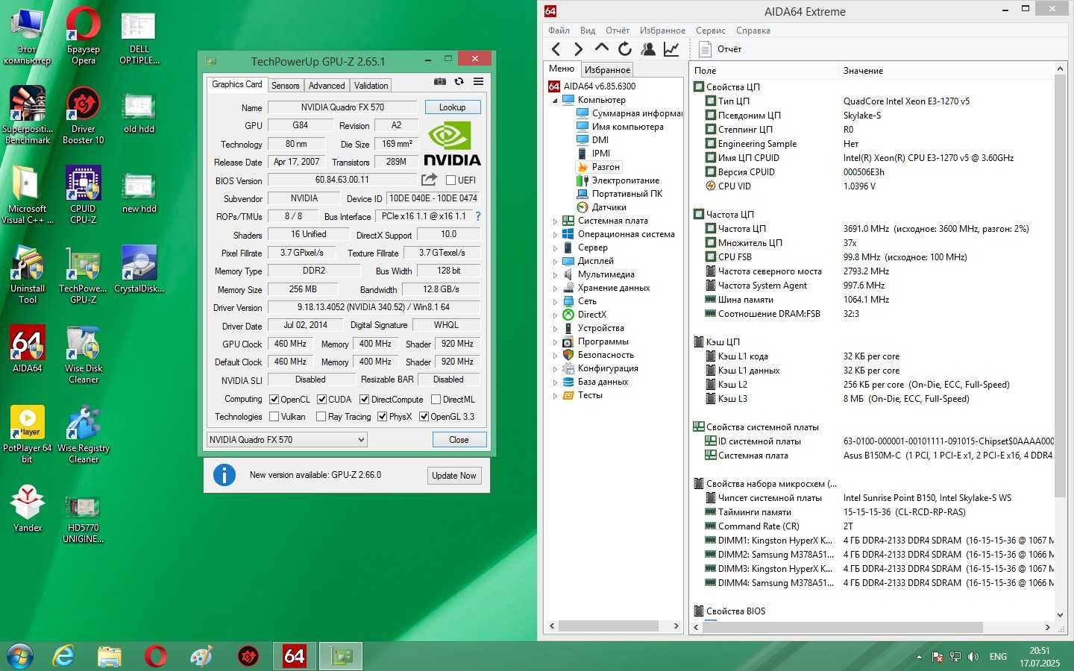1074x671 pixels.
Task: Expand the Мультимедиа tree node
Action: click(555, 274)
